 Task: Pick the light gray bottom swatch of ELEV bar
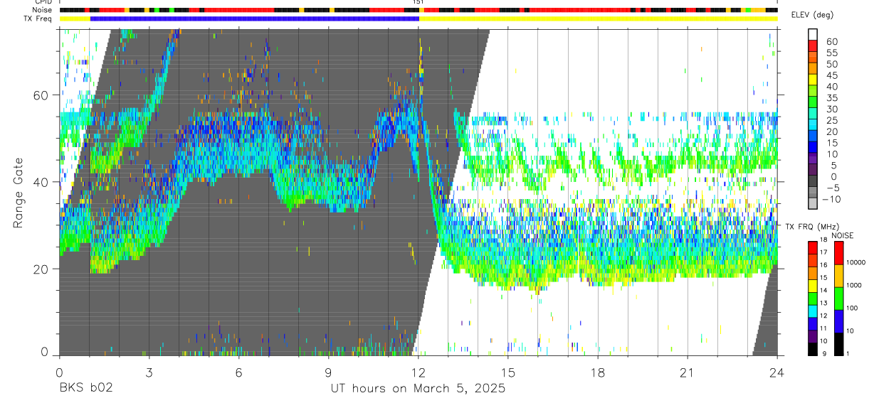coord(813,204)
